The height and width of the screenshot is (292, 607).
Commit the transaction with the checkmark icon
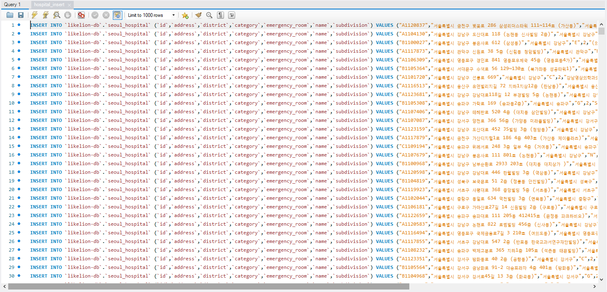95,15
